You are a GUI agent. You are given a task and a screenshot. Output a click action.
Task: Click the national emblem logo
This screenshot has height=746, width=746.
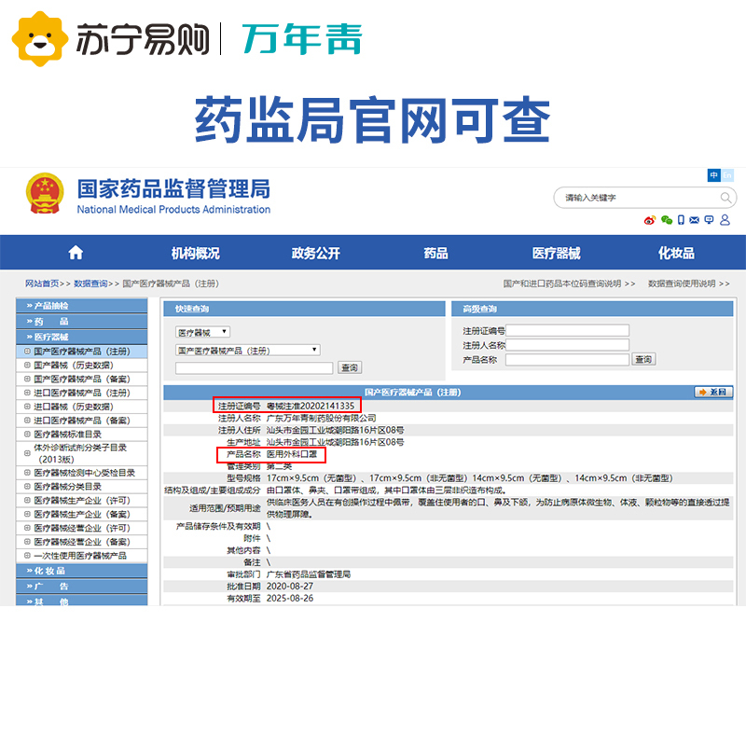click(44, 194)
